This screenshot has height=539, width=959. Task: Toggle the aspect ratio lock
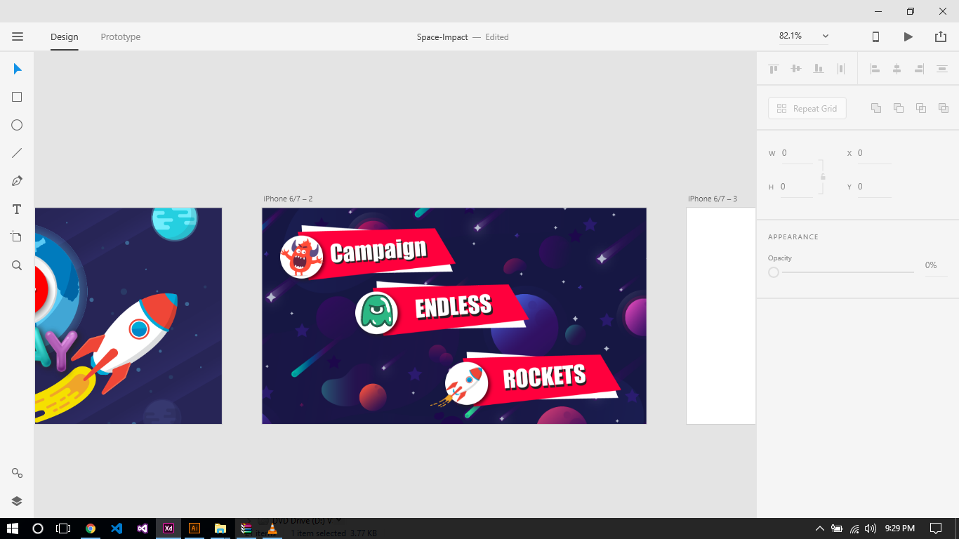[x=822, y=176]
